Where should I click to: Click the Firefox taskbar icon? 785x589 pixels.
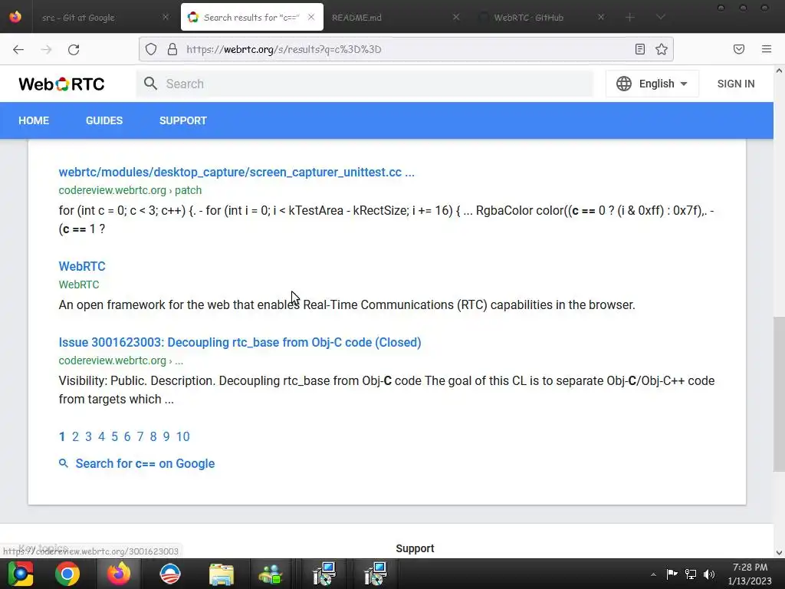click(x=119, y=574)
